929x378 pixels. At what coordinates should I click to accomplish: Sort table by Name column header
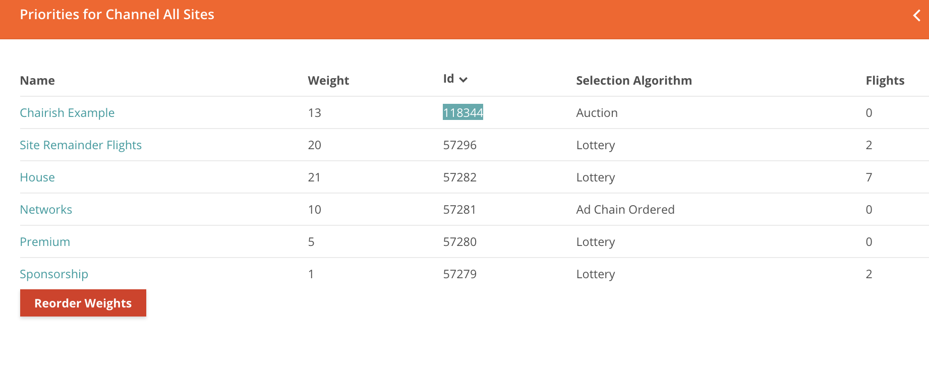tap(37, 81)
